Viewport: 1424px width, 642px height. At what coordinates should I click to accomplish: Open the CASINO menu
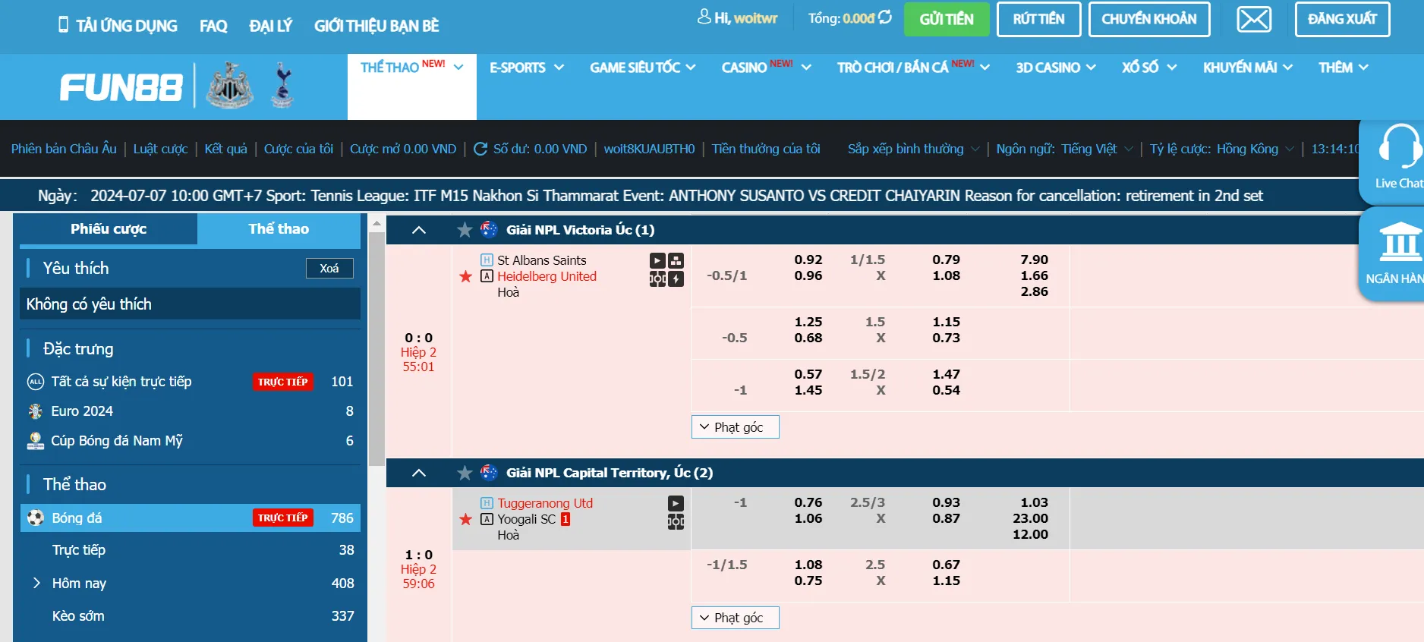766,68
